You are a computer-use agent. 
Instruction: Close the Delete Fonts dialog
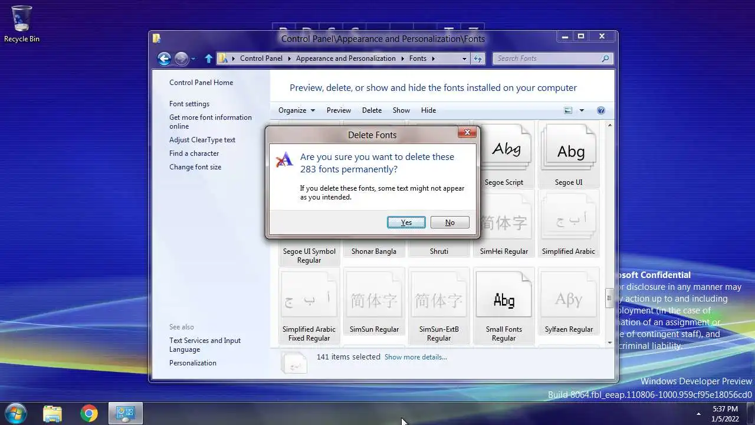coord(467,133)
